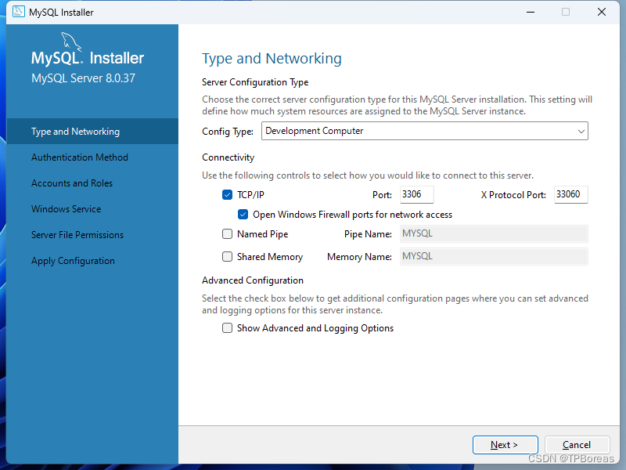Click the Config Type label
626x470 pixels.
228,132
